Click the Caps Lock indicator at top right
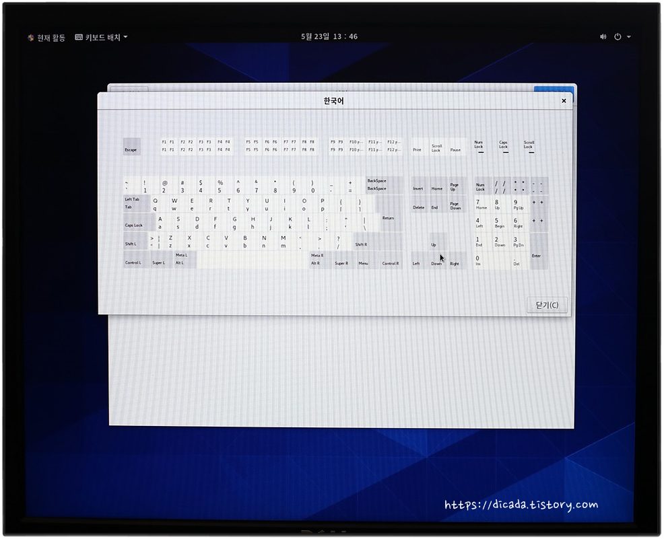Viewport: 664px width, 539px height. [504, 147]
